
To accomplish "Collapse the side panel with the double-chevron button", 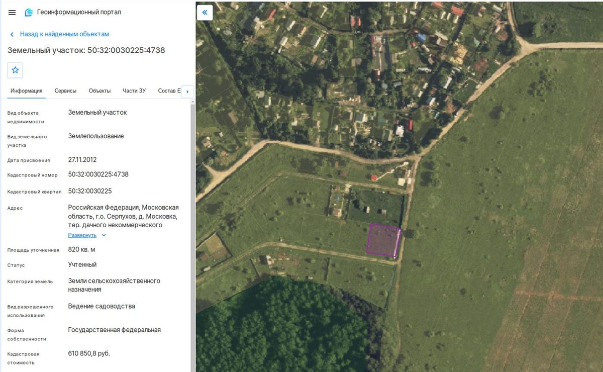I will (205, 12).
